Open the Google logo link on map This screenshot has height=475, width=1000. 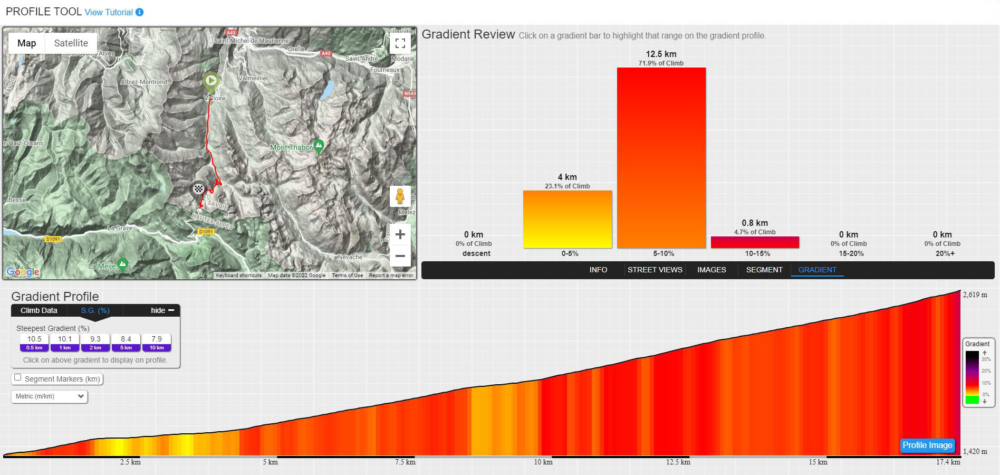(x=23, y=272)
